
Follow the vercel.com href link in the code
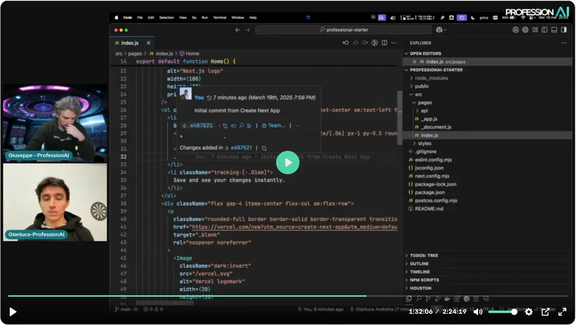[294, 227]
